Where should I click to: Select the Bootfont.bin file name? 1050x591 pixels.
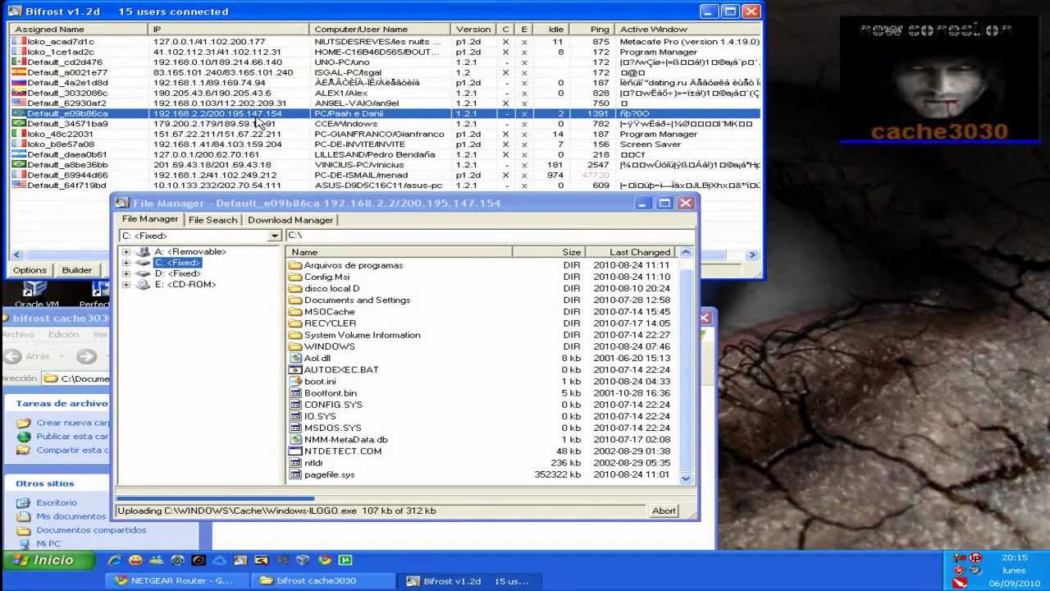[330, 393]
